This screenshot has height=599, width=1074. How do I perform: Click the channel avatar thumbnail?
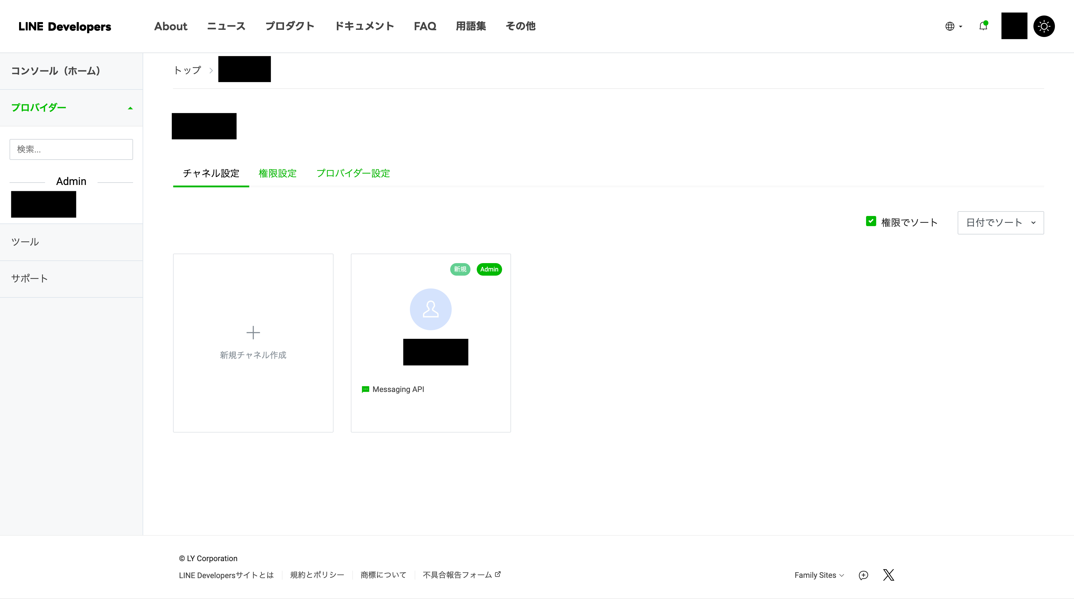(431, 309)
